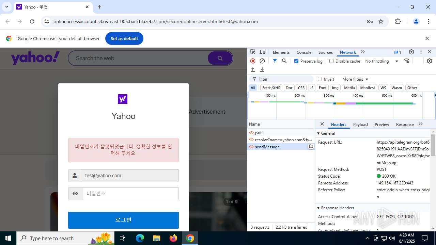The image size is (436, 245).
Task: Select the json request row
Action: point(281,133)
